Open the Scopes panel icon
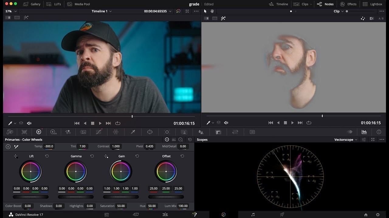389x218 pixels. (x=364, y=132)
